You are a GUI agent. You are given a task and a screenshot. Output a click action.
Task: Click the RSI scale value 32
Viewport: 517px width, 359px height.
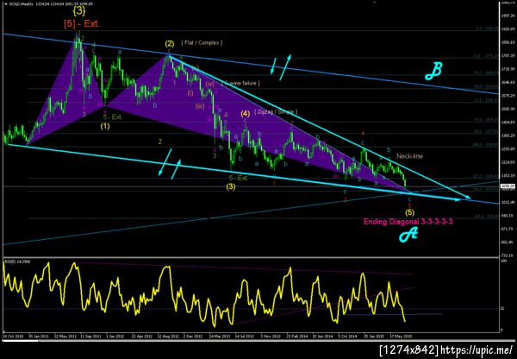(502, 309)
